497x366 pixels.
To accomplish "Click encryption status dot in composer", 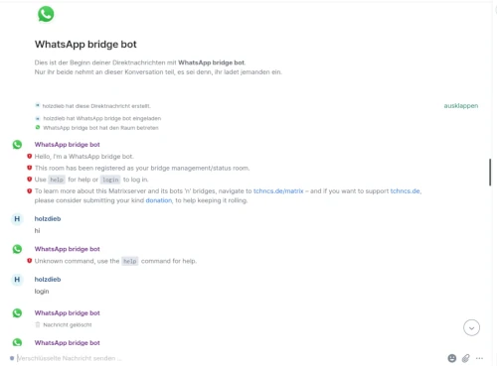I will click(x=12, y=358).
